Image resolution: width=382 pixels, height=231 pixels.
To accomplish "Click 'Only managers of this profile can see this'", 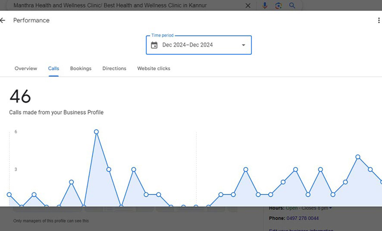I will click(51, 221).
